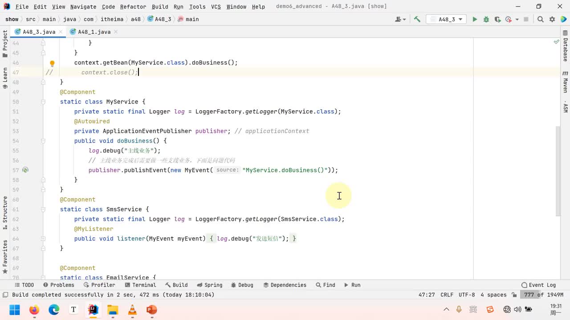This screenshot has width=570, height=320.
Task: Collapse the doBusiness method fold on line 54
Action: coord(43,141)
